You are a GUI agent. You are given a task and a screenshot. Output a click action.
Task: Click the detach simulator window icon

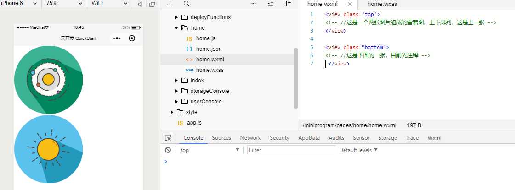[x=153, y=4]
